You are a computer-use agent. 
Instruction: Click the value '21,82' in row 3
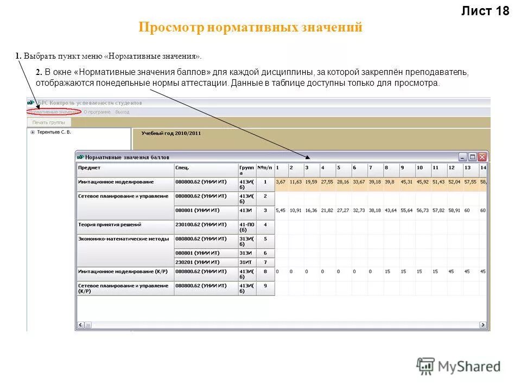[x=327, y=211]
